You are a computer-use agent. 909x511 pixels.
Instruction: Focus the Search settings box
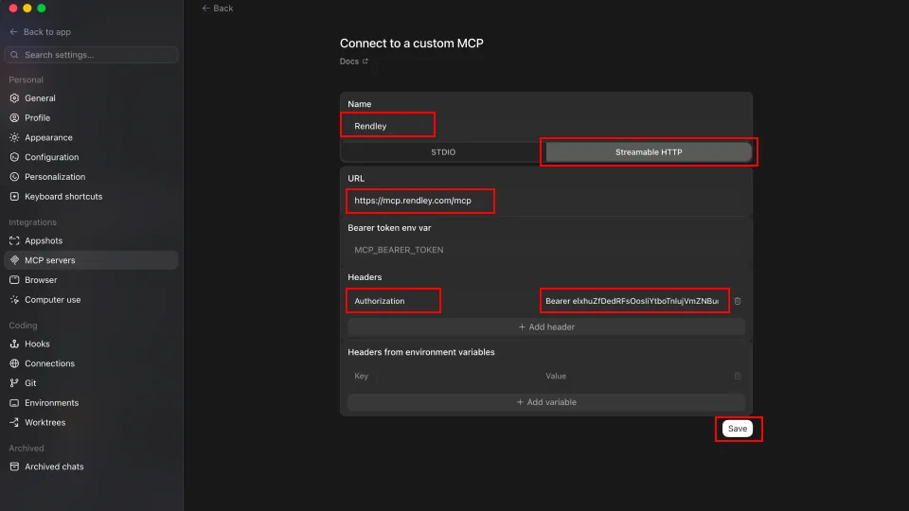pos(91,55)
